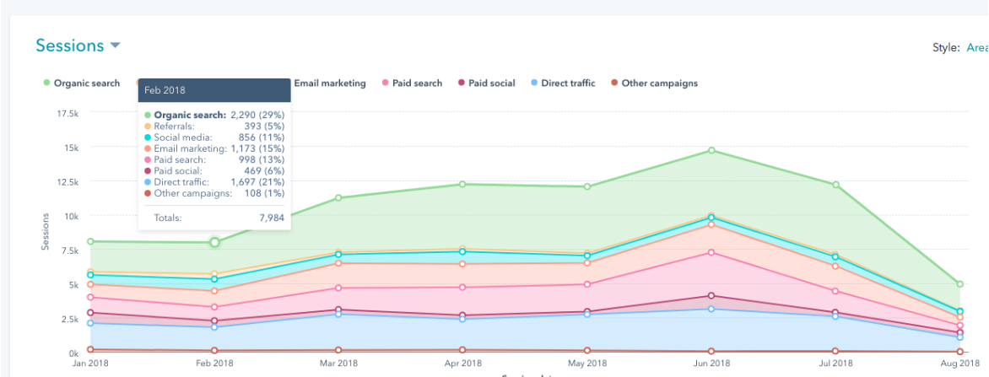Select Organic search data point for Jun 2018
989x377 pixels.
pyautogui.click(x=711, y=151)
